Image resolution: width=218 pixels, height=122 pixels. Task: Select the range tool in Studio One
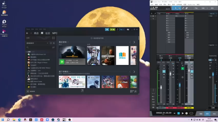click(179, 8)
